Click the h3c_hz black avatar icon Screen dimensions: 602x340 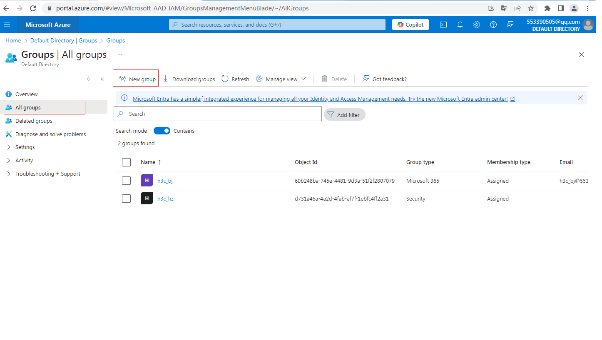(147, 199)
